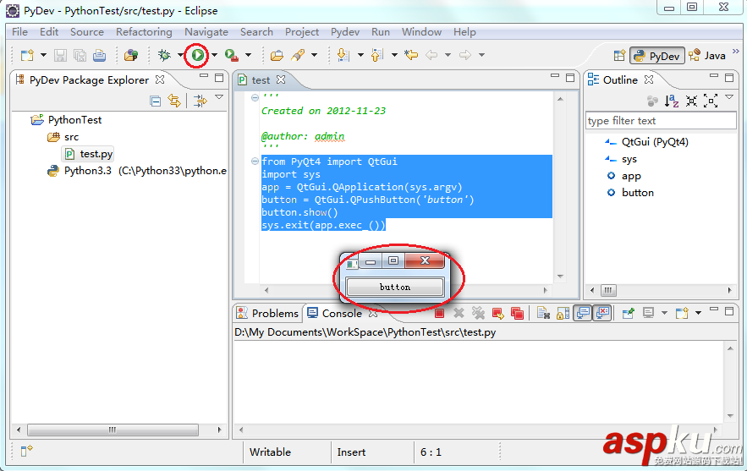Click the Outline horizontal scrollbar thumb
This screenshot has width=747, height=471.
tap(607, 290)
